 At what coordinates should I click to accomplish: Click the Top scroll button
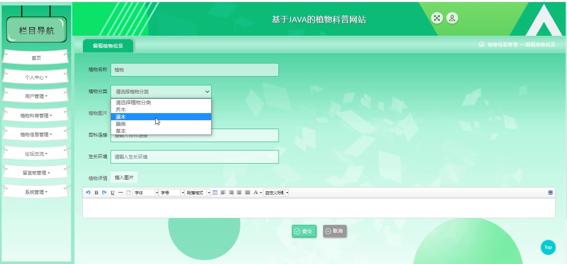coord(548,247)
